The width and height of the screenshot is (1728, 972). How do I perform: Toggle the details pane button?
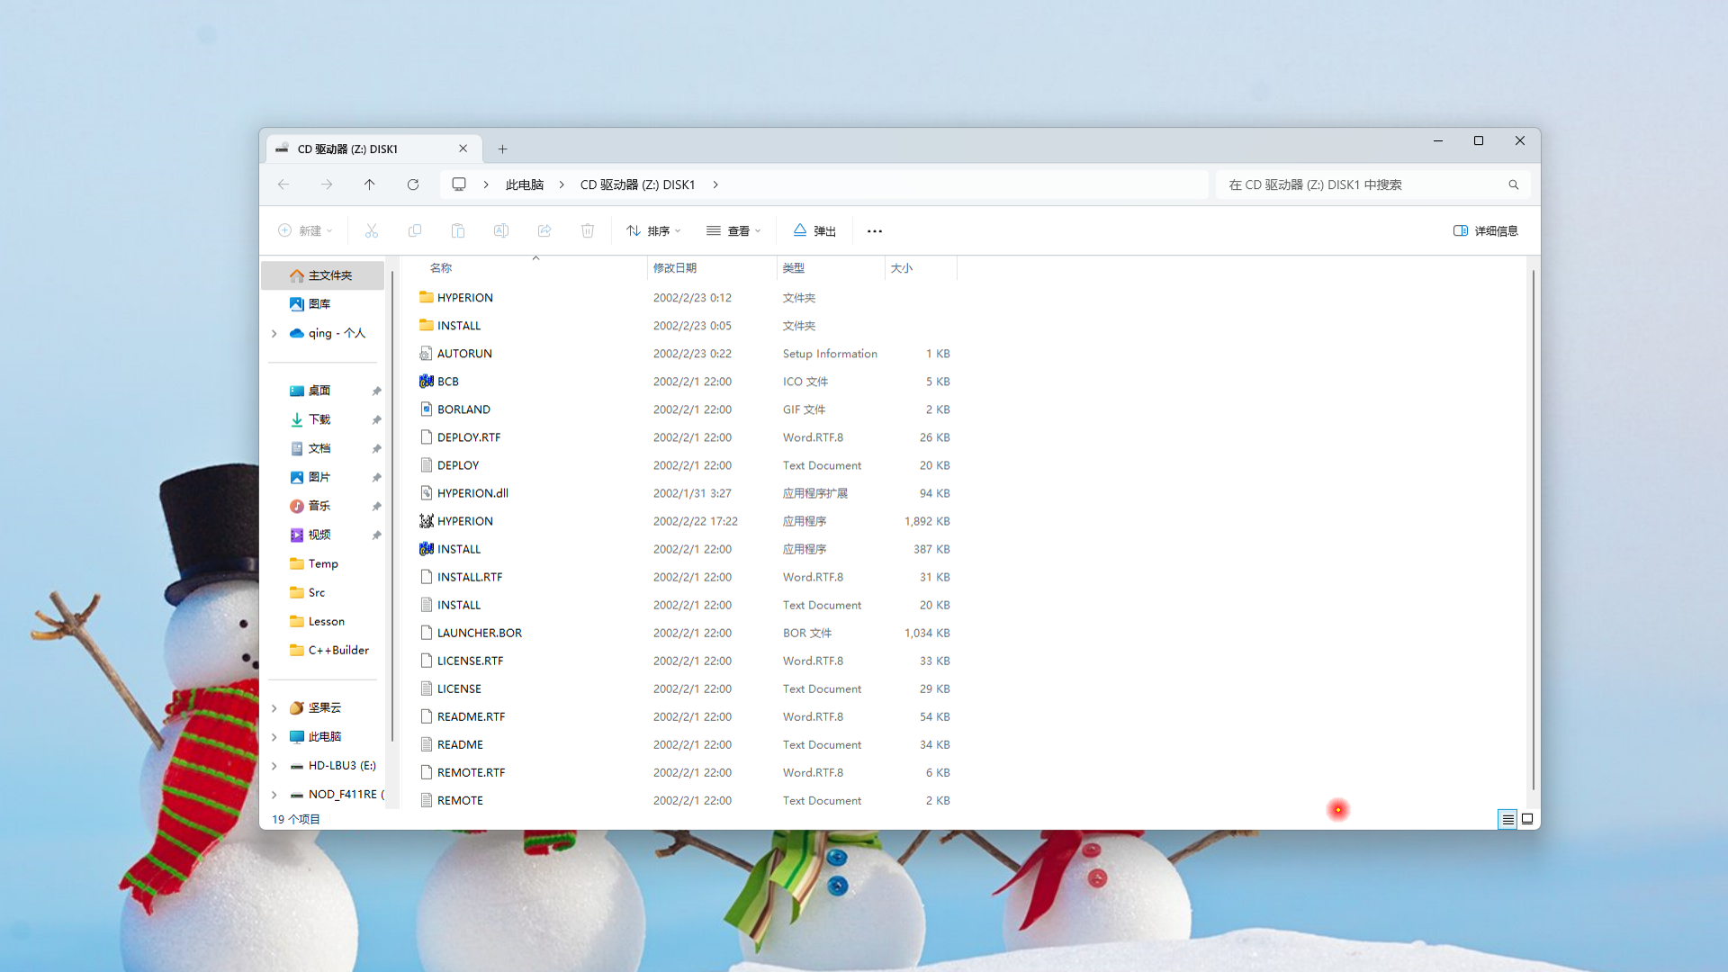click(1485, 231)
